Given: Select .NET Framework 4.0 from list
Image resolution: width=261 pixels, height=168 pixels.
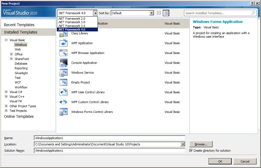Looking at the screenshot, I should point(77,29).
